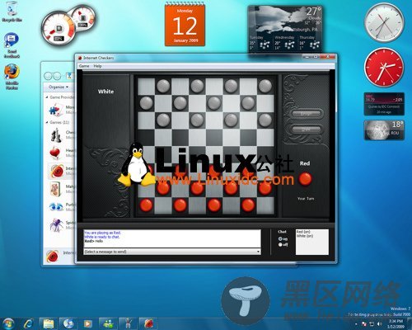Click the moon weather gadget showing 18°
This screenshot has height=330, width=412.
[384, 130]
